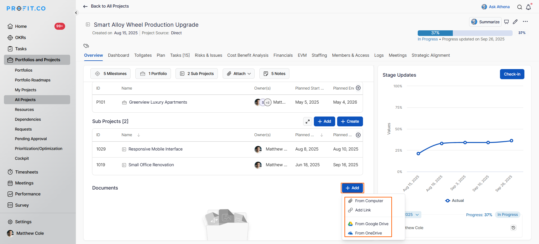Click the comment icon beside Summarize
Image resolution: width=539 pixels, height=244 pixels.
tap(506, 22)
